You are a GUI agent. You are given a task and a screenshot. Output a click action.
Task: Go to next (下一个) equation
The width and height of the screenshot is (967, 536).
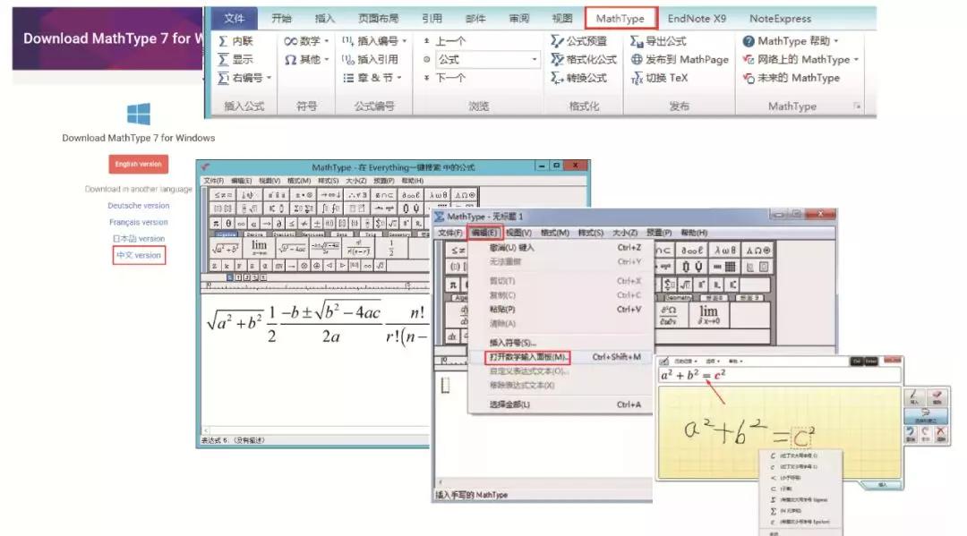pyautogui.click(x=445, y=78)
